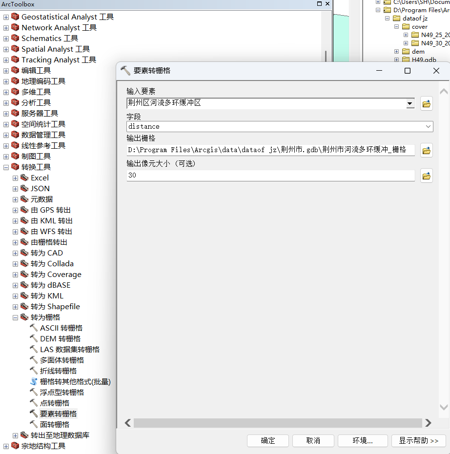Click the 输出像元大小 field showing 30
The width and height of the screenshot is (450, 454).
[x=271, y=176]
